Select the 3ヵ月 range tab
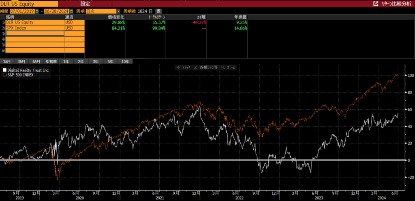The height and width of the screenshot is (201, 415). [x=21, y=61]
